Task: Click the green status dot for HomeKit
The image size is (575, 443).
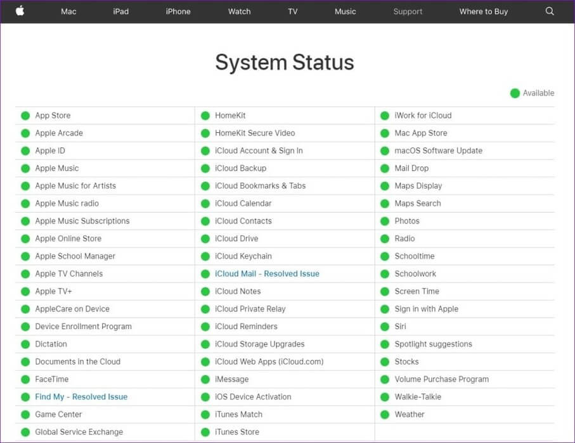Action: [205, 116]
